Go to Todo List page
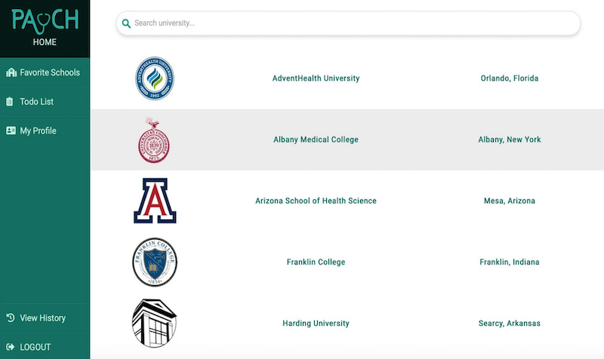 [37, 101]
